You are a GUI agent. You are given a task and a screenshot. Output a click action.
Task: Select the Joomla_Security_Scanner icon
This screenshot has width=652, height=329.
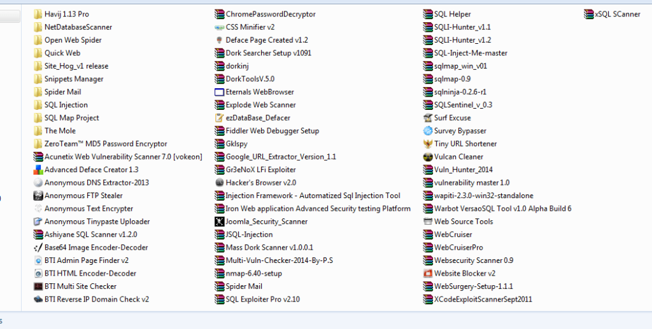(220, 222)
